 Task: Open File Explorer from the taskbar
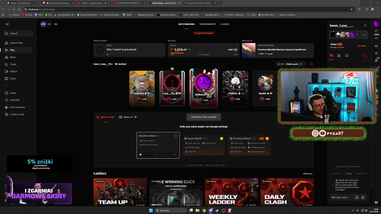[197, 210]
